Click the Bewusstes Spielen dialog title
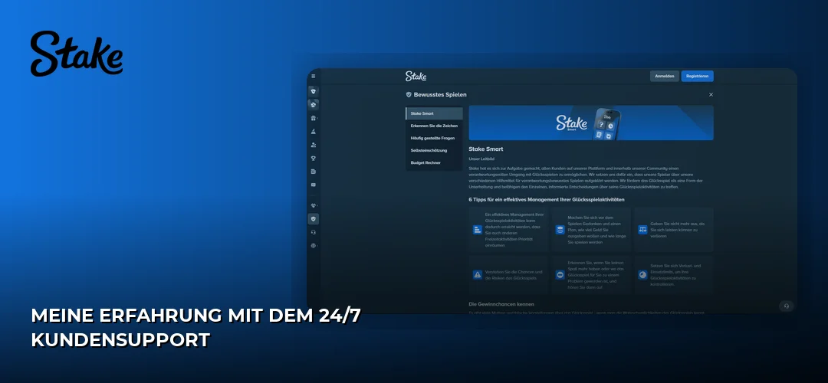Viewport: 828px width, 383px height. click(x=440, y=94)
